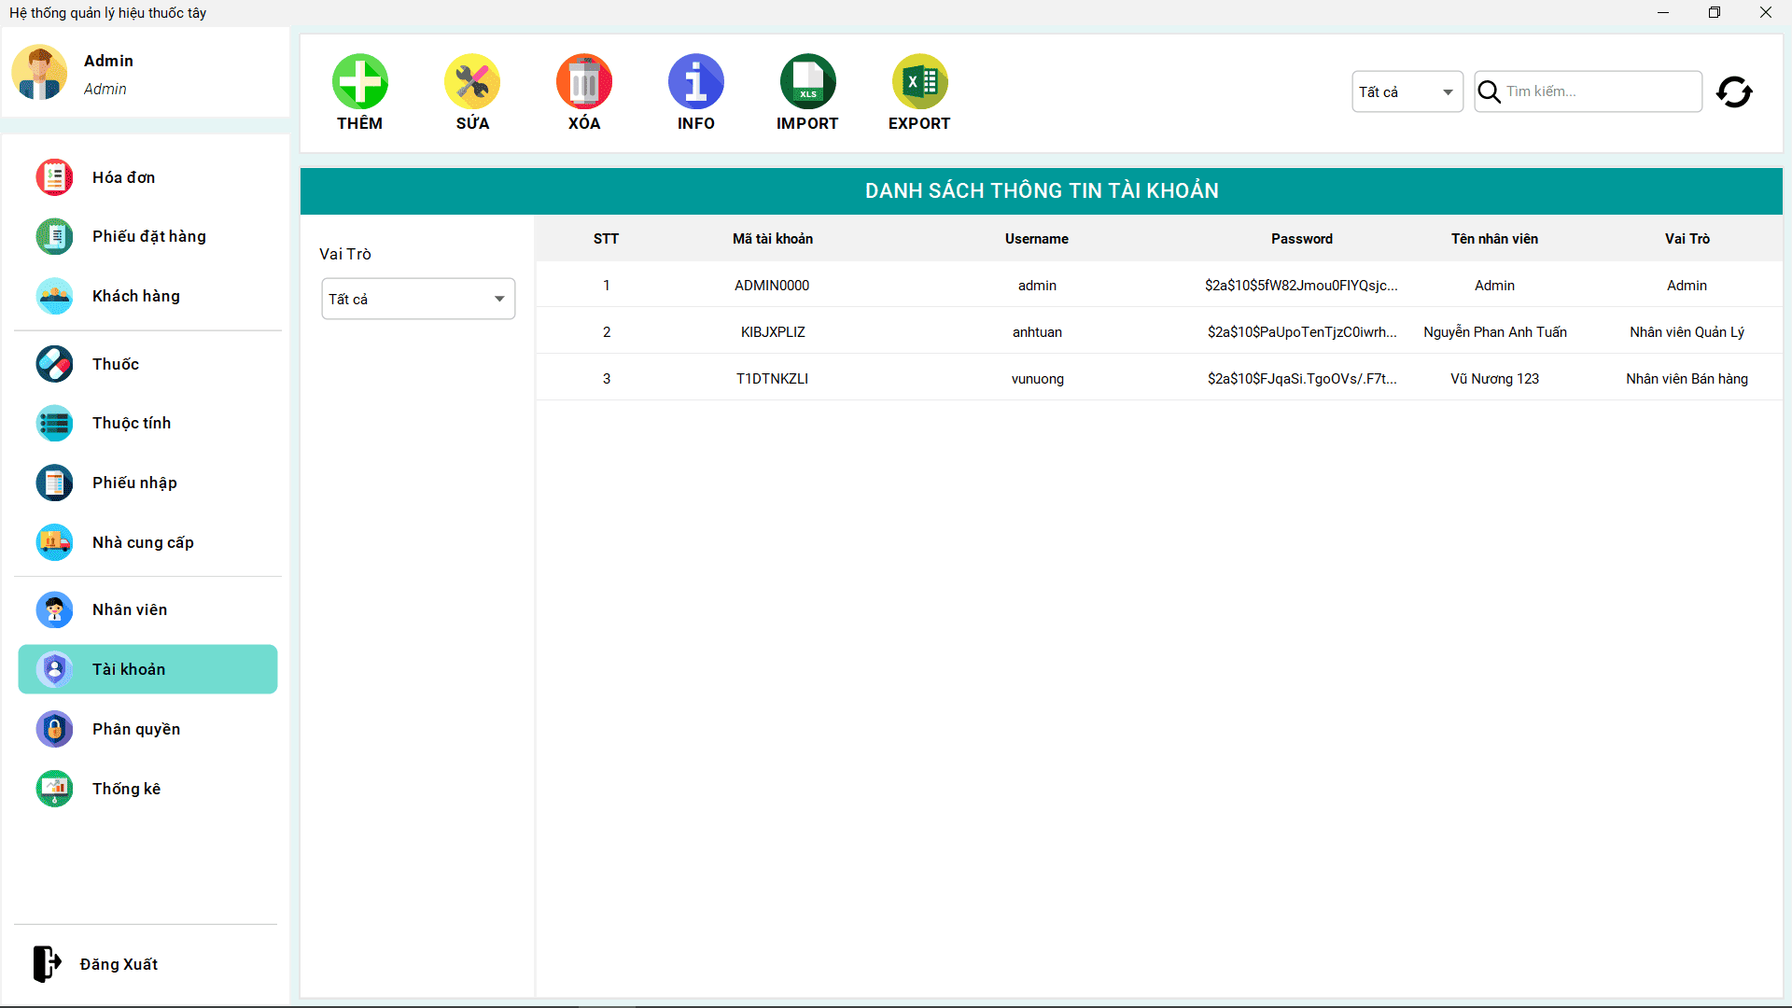Collapse the Vai Trò selector arrow
Screen dimensions: 1792x1008
tap(498, 299)
